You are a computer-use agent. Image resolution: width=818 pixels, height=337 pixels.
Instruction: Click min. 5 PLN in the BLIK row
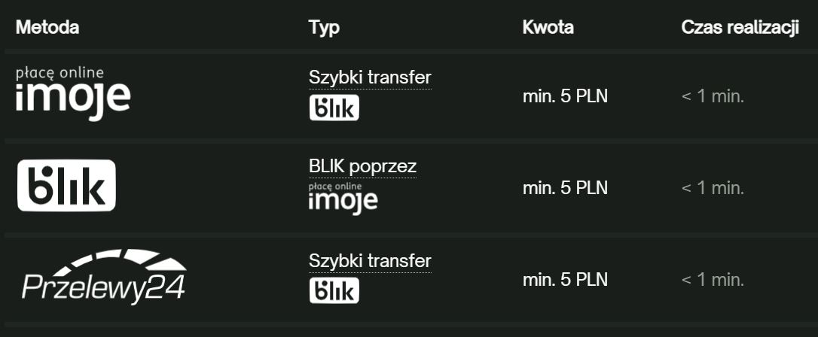[565, 188]
